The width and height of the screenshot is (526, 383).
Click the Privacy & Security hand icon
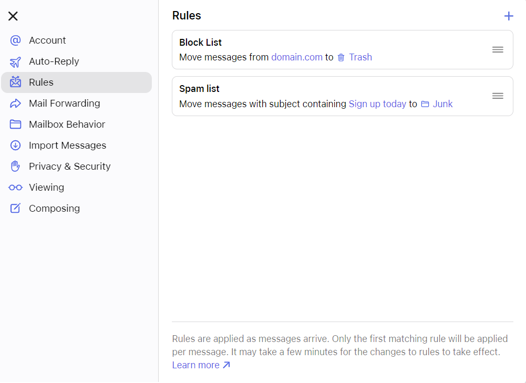[15, 166]
